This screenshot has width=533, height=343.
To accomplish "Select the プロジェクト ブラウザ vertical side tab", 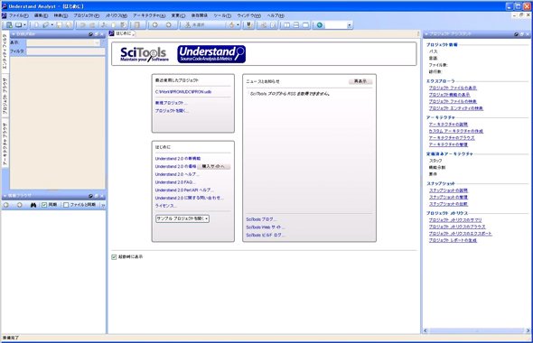I will tap(5, 96).
